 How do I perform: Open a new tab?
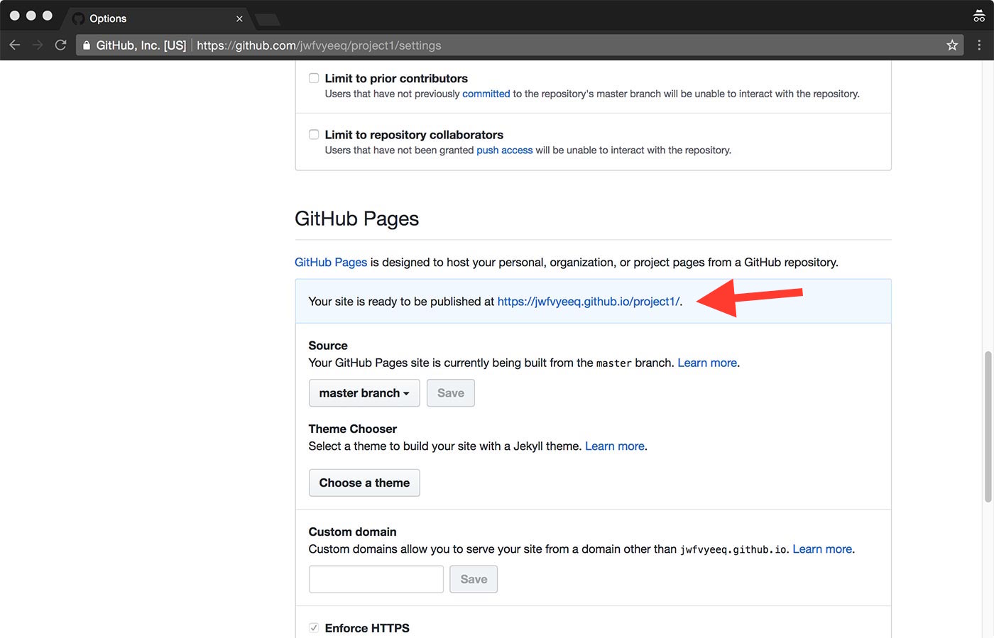point(267,19)
